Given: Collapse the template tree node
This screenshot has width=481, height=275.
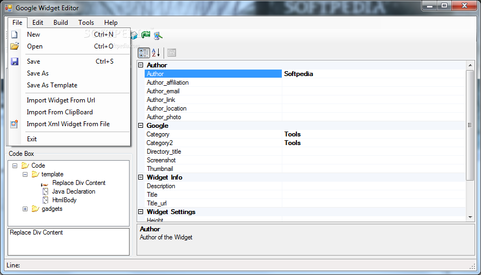Looking at the screenshot, I should click(x=25, y=174).
